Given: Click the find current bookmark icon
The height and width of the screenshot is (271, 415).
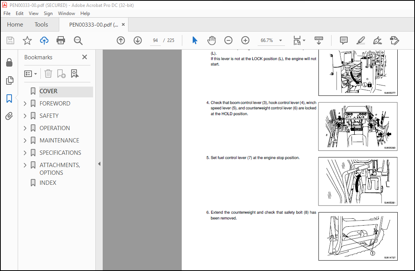Looking at the screenshot, I should [x=75, y=74].
